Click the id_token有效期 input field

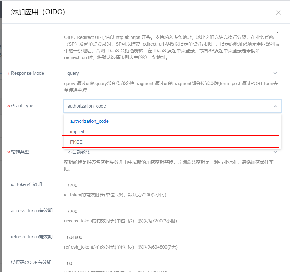pyautogui.click(x=79, y=185)
